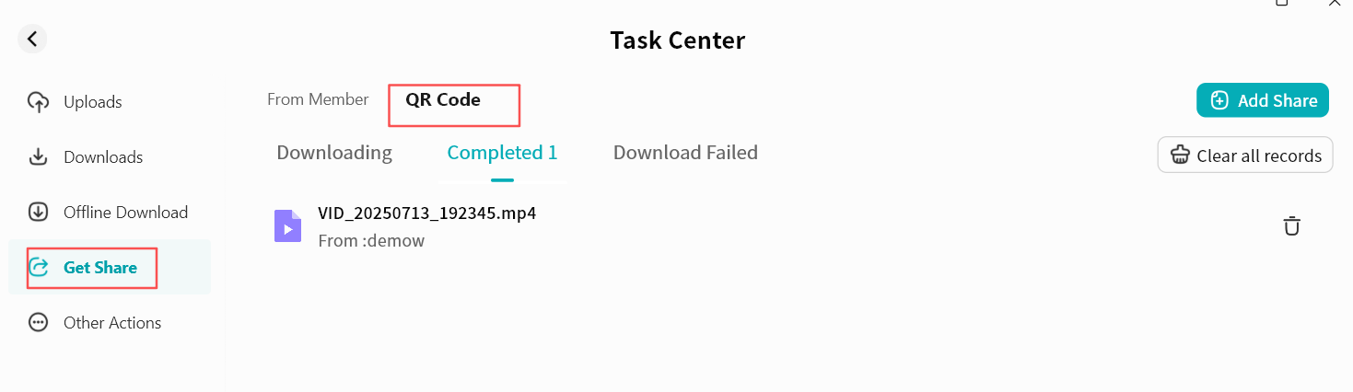The height and width of the screenshot is (392, 1353).
Task: Click the Other Actions ellipsis icon
Action: 38,323
